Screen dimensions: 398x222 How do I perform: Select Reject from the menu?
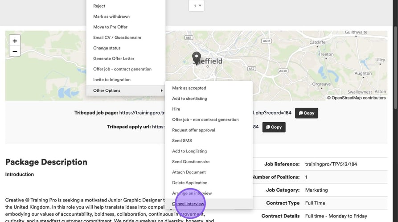click(99, 6)
